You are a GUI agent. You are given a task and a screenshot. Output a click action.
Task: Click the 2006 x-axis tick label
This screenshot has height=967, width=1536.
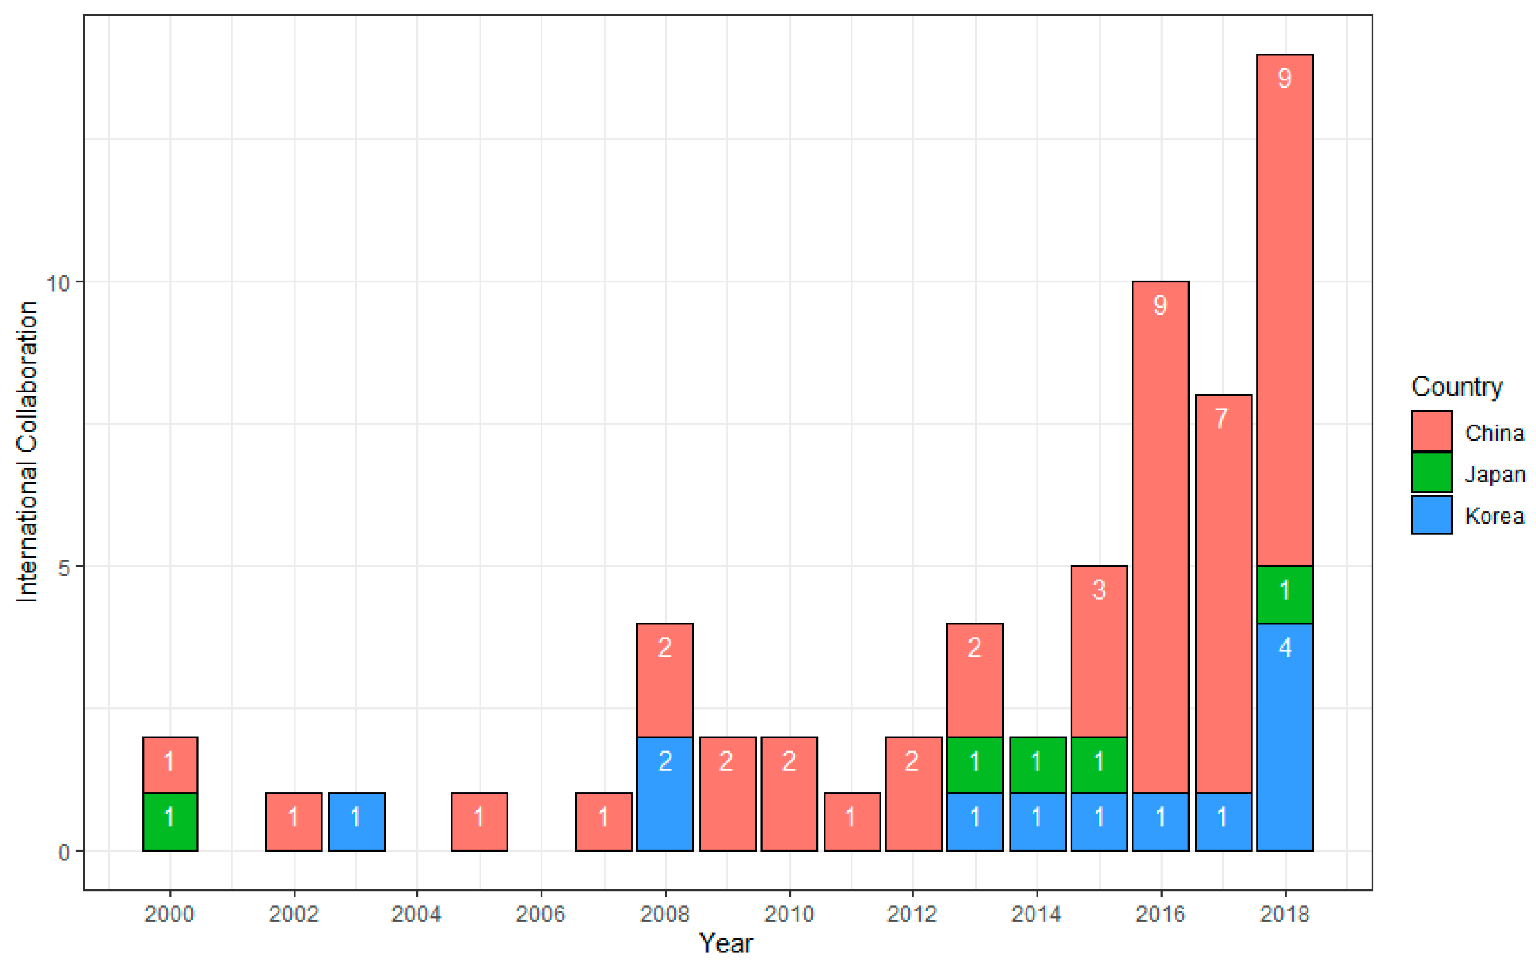coord(540,914)
